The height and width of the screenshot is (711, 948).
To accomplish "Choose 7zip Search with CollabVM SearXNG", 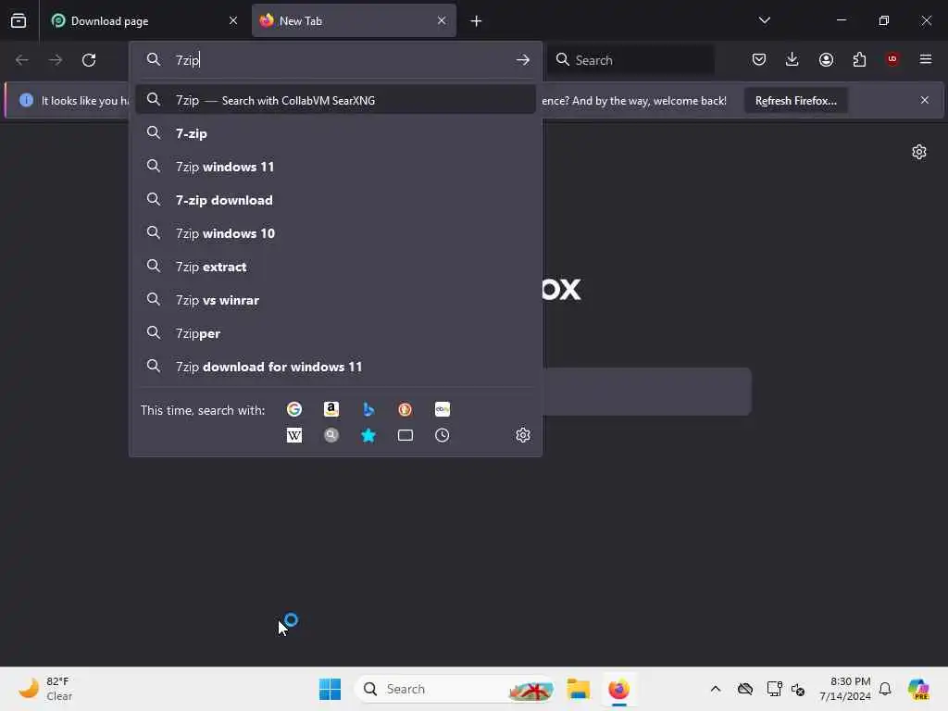I will click(335, 100).
